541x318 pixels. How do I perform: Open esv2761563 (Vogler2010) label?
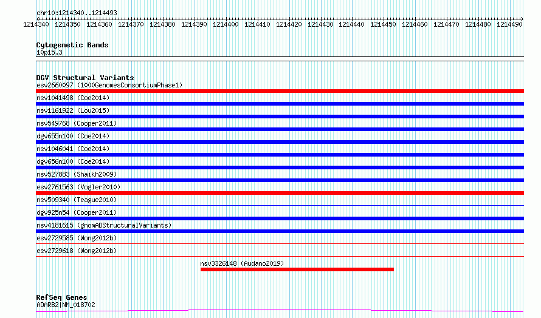[x=78, y=187]
